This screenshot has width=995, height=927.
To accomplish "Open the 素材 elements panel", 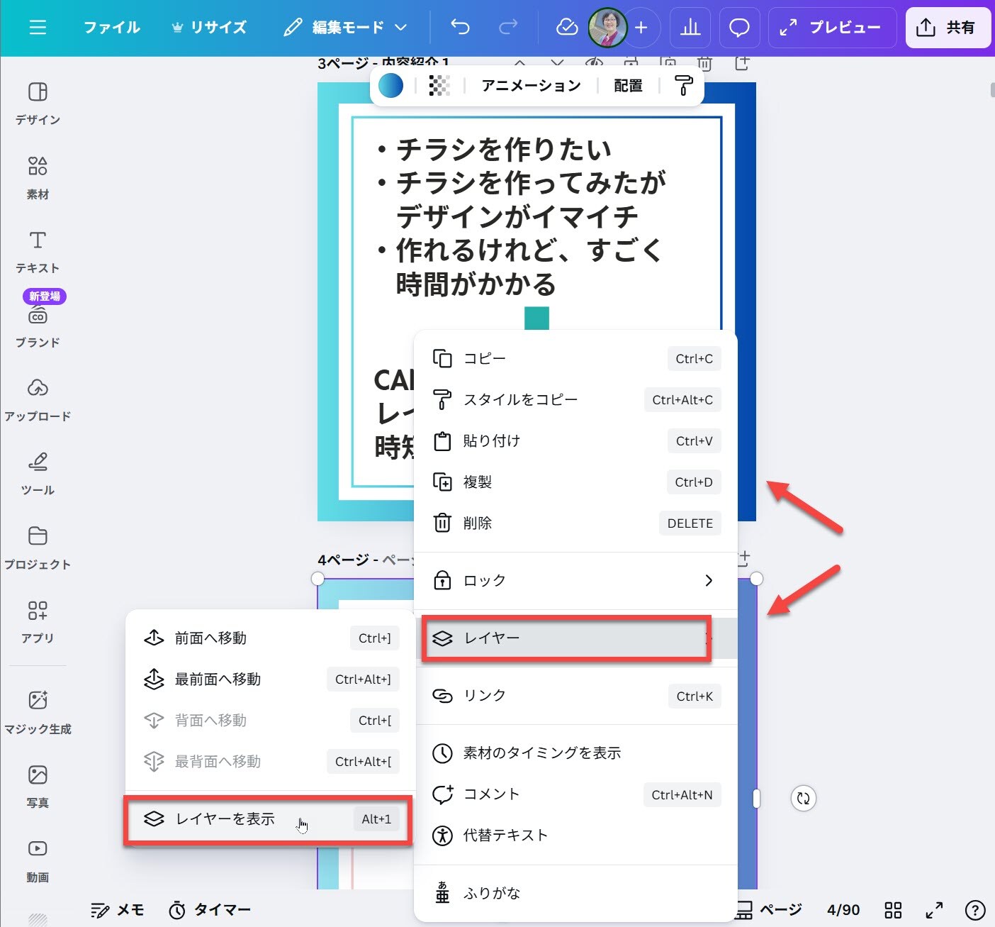I will (x=38, y=177).
